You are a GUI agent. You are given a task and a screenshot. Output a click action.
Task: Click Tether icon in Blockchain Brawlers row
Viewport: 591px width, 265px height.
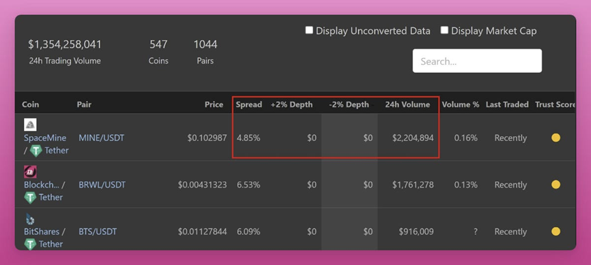pos(30,198)
